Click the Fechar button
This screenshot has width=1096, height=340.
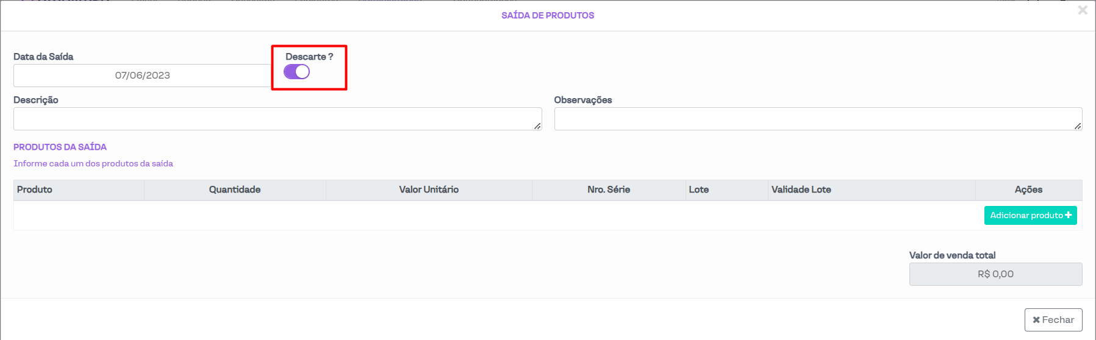click(x=1053, y=320)
